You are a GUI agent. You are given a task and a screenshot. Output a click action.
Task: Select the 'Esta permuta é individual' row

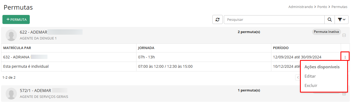pyautogui.click(x=171, y=66)
